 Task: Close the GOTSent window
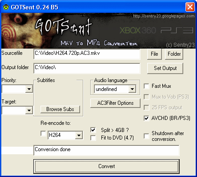point(190,7)
